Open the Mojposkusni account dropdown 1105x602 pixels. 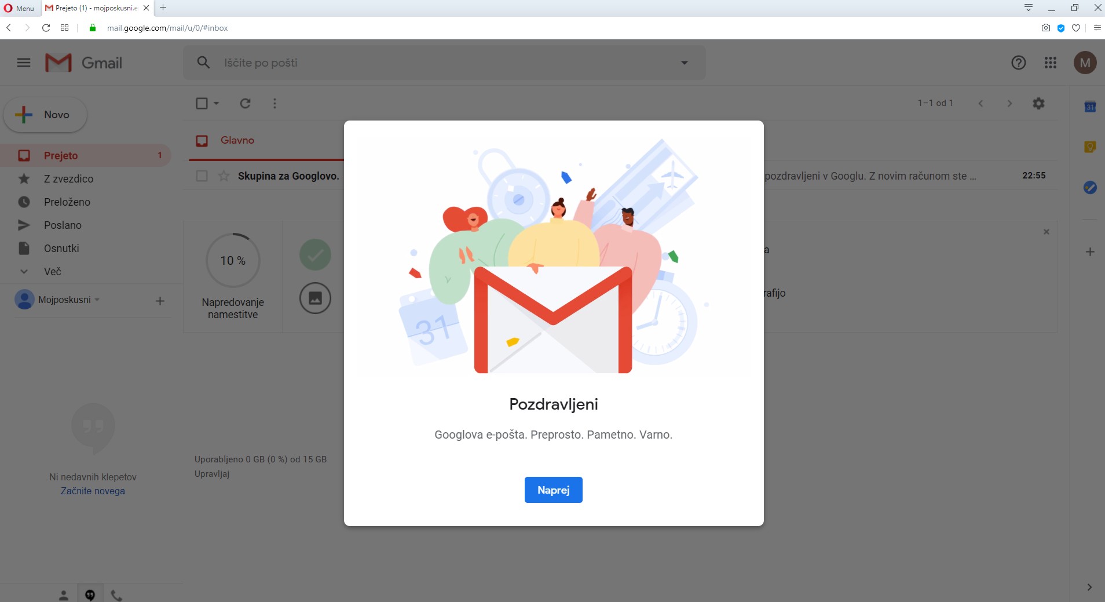pyautogui.click(x=97, y=300)
